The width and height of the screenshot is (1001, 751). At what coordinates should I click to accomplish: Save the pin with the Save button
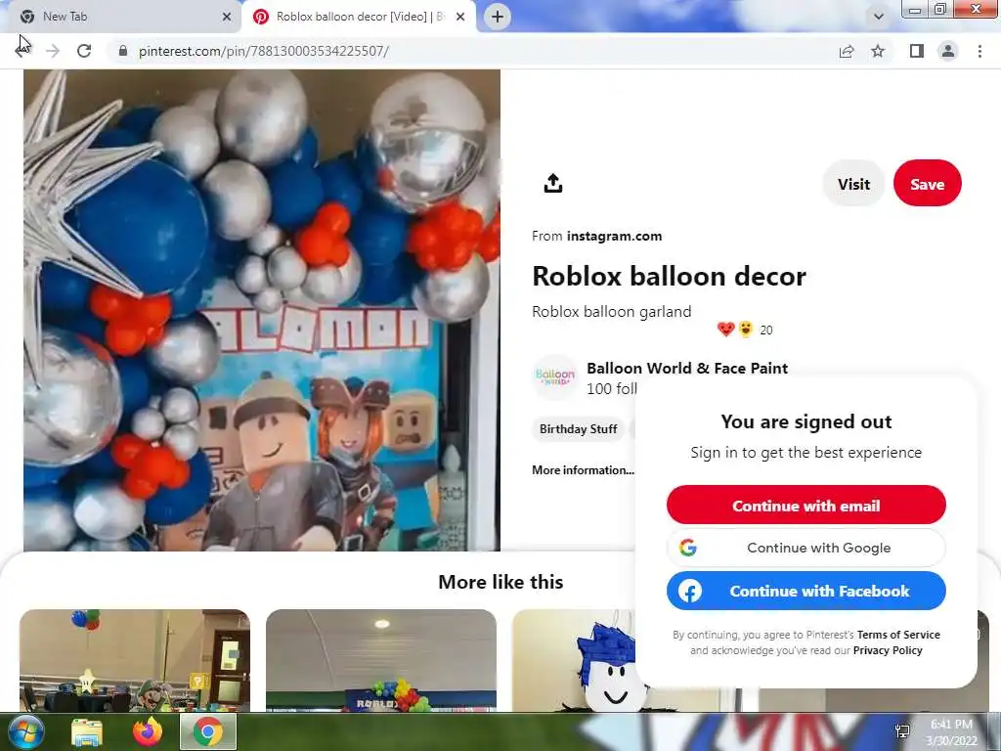point(927,184)
